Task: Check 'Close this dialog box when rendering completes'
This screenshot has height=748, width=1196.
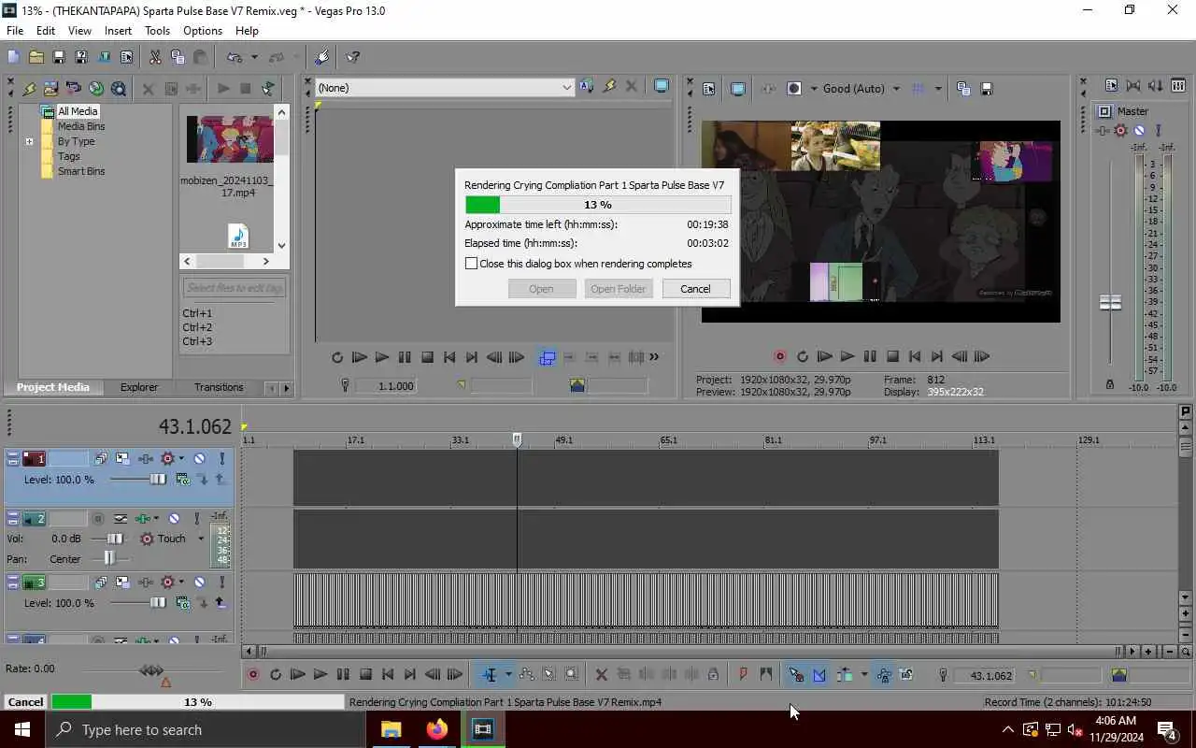Action: (472, 264)
